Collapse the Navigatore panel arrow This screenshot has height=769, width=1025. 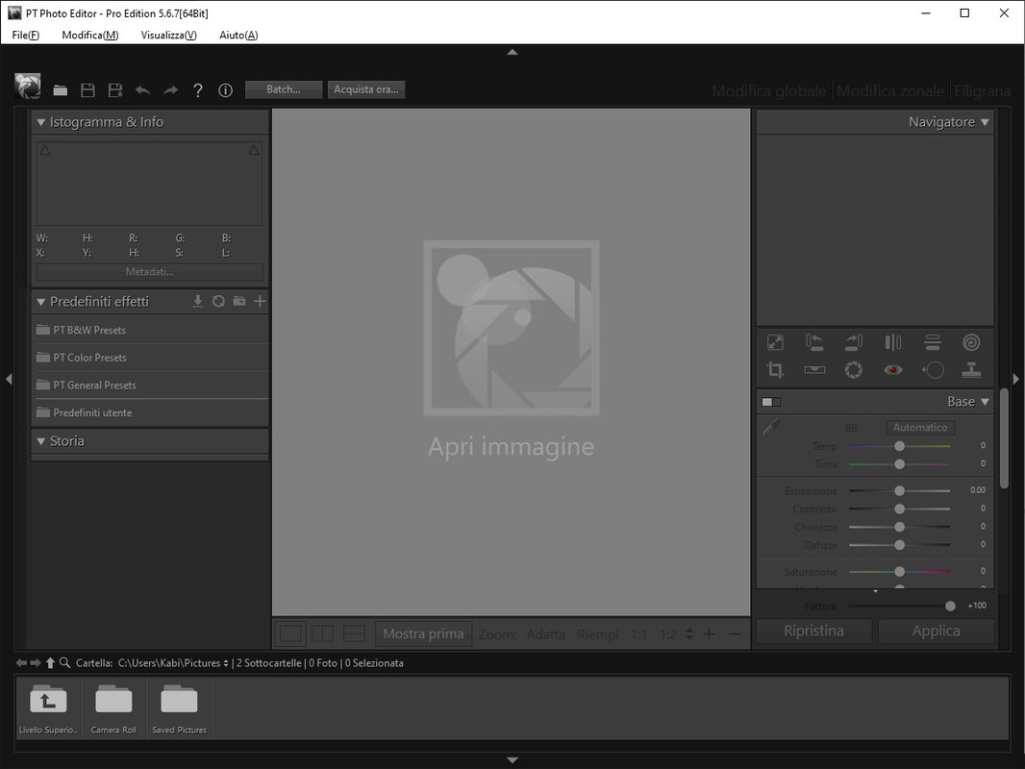click(986, 122)
